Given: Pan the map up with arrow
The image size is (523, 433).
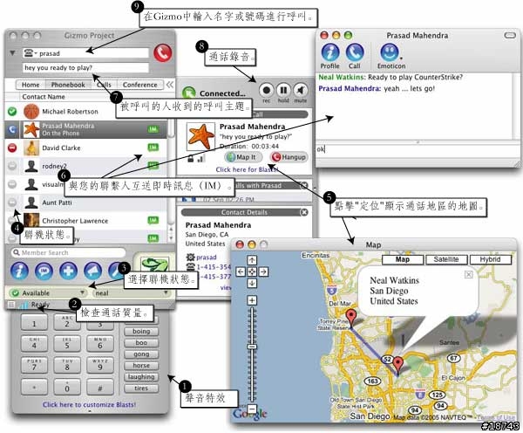Looking at the screenshot, I should pyautogui.click(x=252, y=260).
